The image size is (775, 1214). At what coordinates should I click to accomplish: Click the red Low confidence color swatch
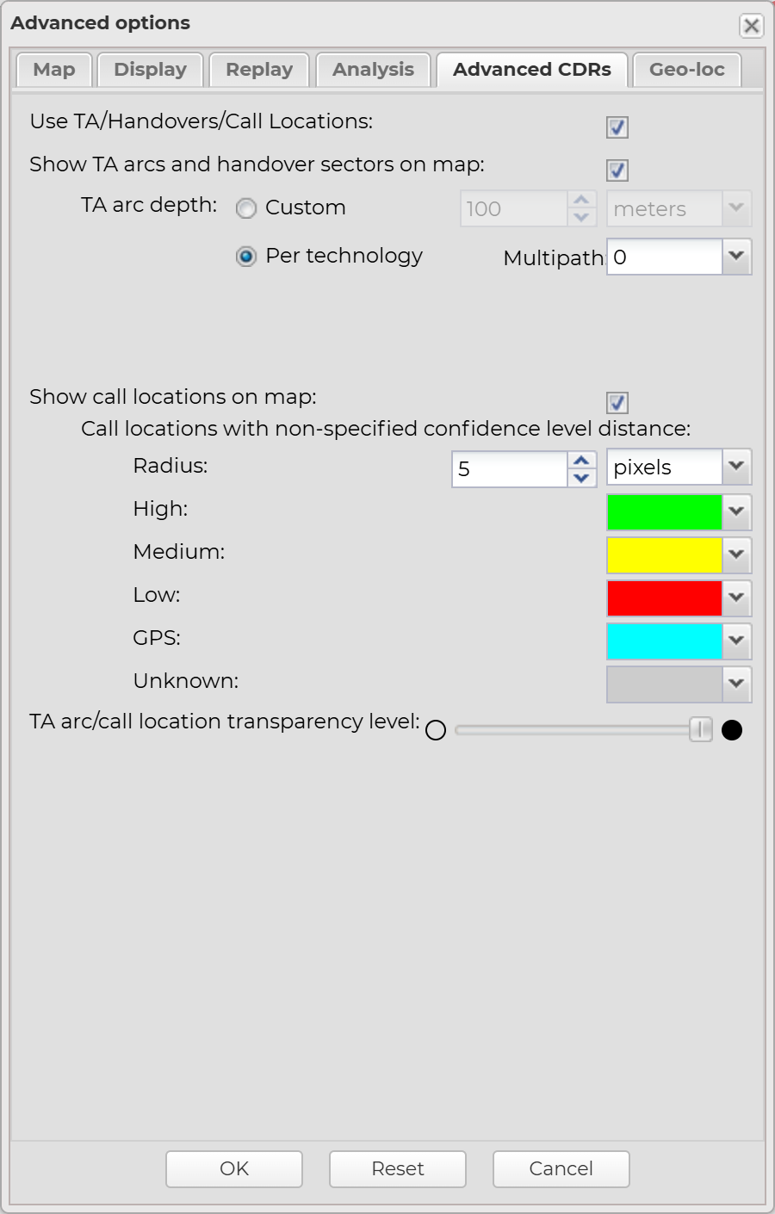click(664, 598)
